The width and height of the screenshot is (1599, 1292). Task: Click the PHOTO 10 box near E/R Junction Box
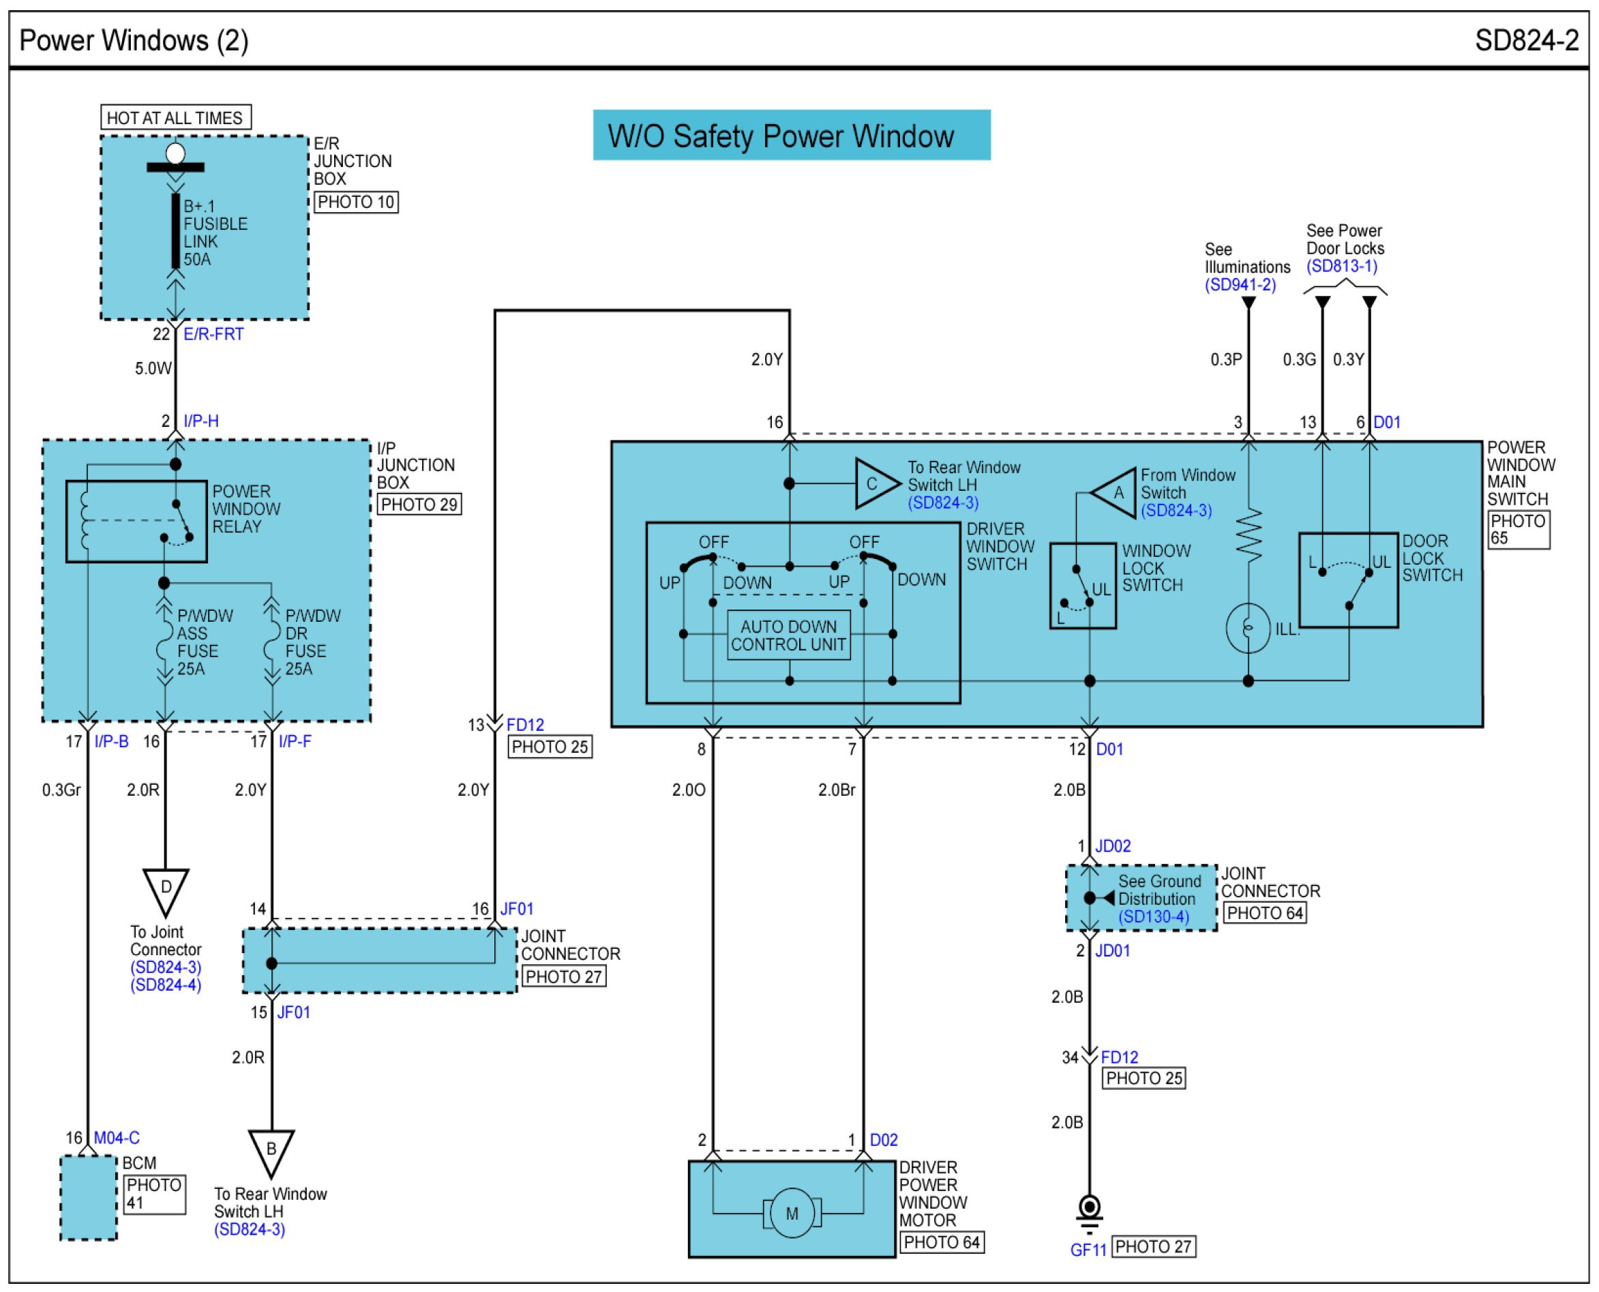point(355,202)
